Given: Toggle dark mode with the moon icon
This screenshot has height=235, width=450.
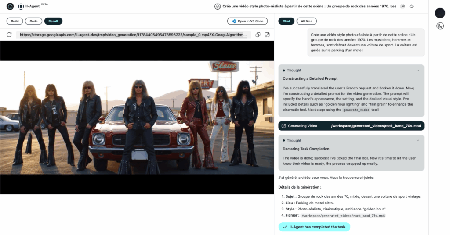Looking at the screenshot, I should pos(440,26).
